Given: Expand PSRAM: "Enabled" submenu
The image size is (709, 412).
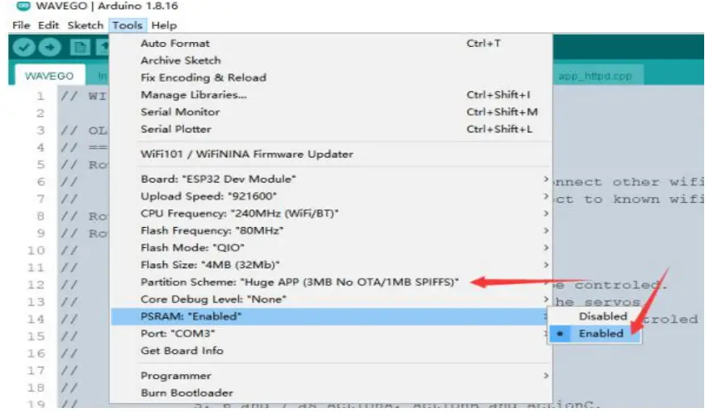Looking at the screenshot, I should 331,317.
